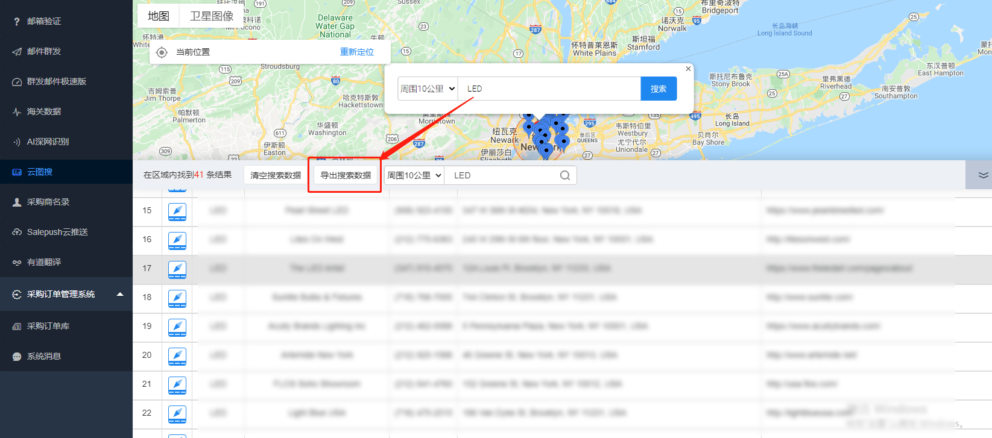Click row number 22 in the table
Image resolution: width=992 pixels, height=438 pixels.
[147, 413]
